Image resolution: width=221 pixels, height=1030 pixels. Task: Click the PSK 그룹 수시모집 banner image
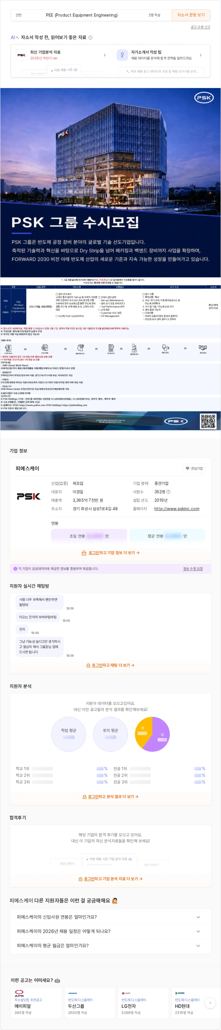(x=110, y=182)
